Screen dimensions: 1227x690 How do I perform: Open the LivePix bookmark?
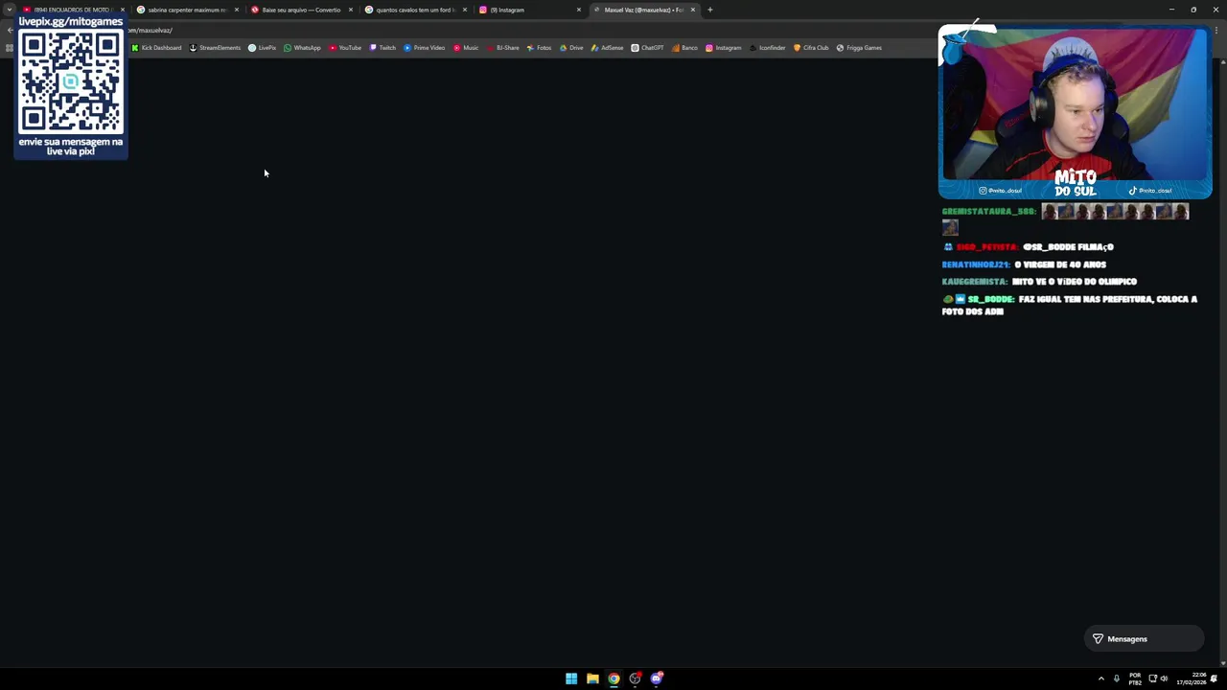[x=262, y=48]
